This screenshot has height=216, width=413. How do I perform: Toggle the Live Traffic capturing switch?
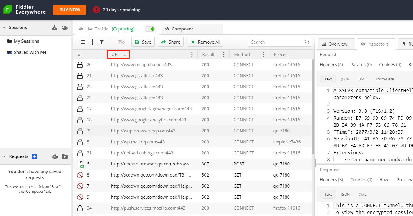point(150,29)
